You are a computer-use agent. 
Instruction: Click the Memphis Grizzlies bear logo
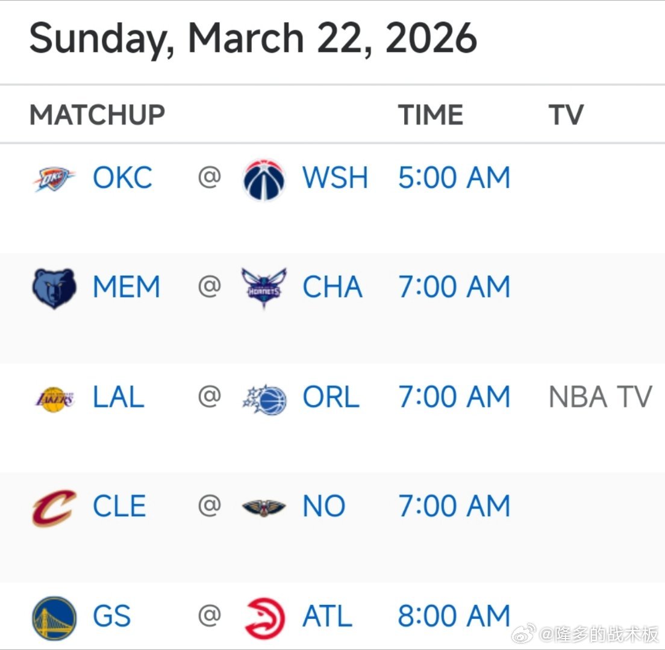pyautogui.click(x=54, y=288)
